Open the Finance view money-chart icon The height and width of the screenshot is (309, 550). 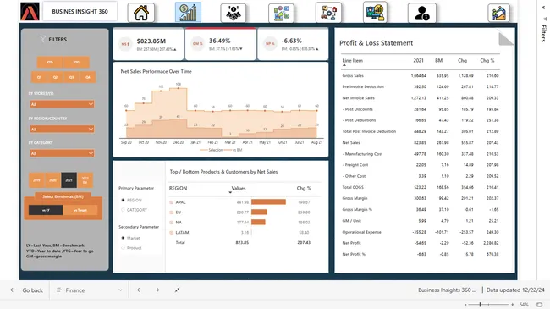click(188, 13)
